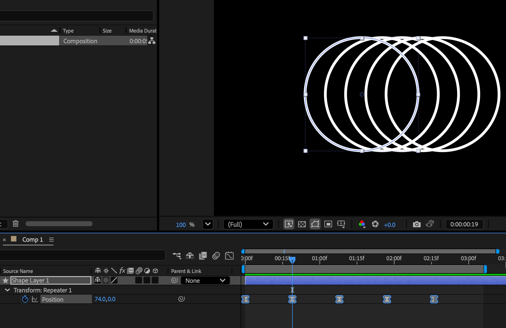506x328 pixels.
Task: Toggle Motion Blur switch for Shape Layer 1
Action: 138,280
